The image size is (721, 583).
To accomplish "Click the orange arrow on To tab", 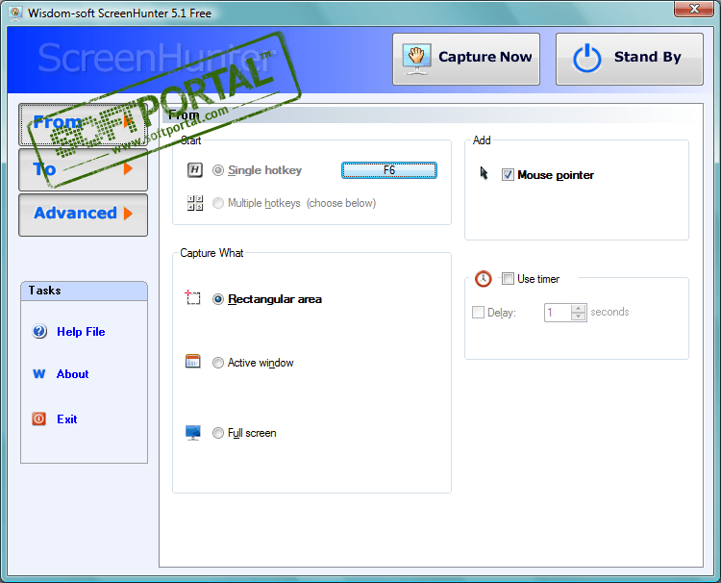I will tap(128, 168).
